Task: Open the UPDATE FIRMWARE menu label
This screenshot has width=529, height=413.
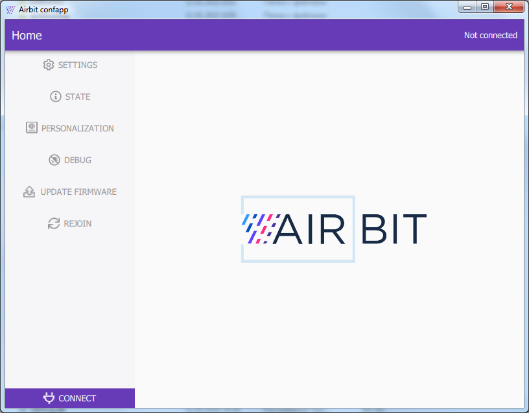Action: (x=78, y=192)
